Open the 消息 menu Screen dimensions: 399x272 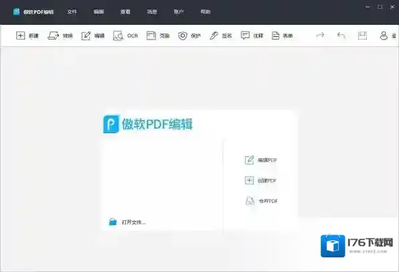(152, 11)
